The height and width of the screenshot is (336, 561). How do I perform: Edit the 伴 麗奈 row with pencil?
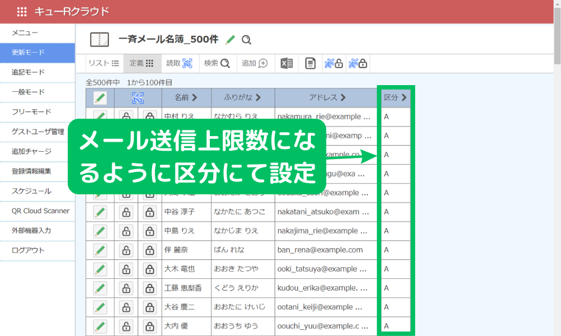point(100,250)
